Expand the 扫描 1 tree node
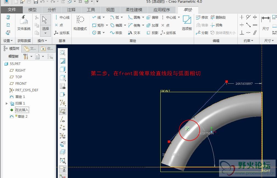 click(7, 103)
